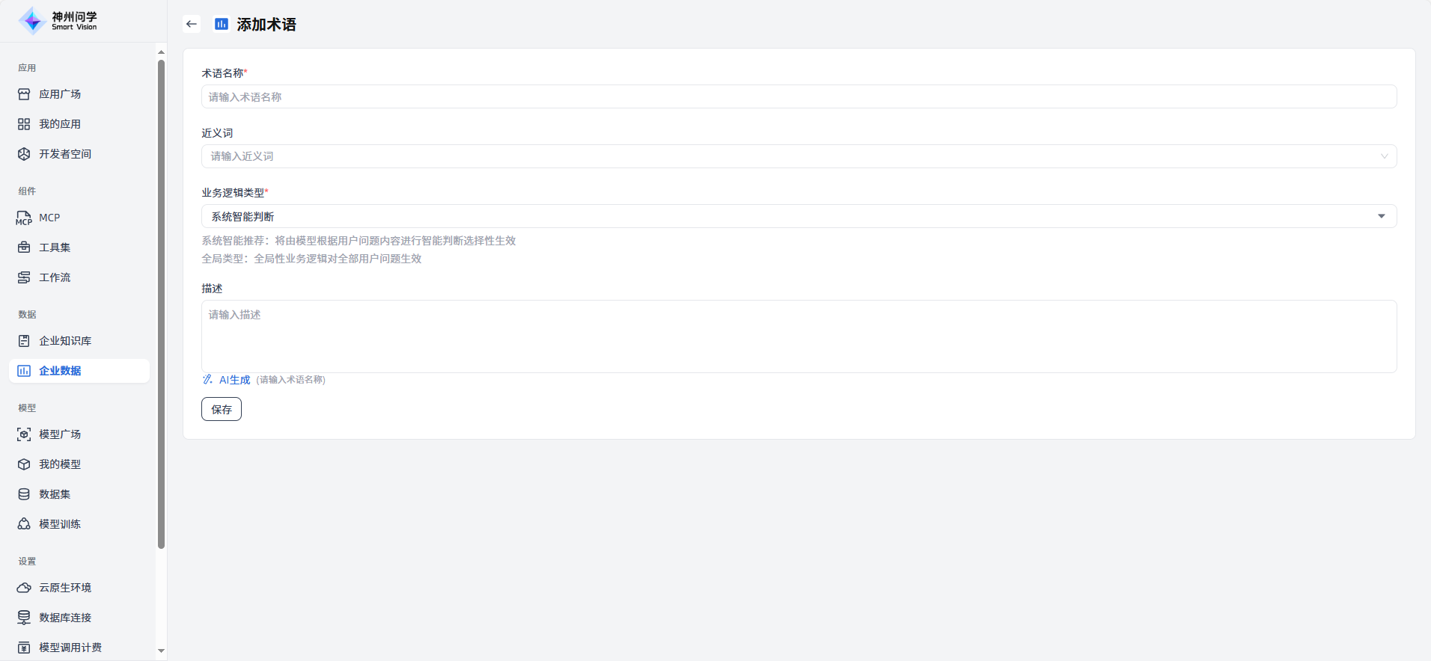Expand the 近义词 dropdown chevron
1431x661 pixels.
pos(1384,156)
